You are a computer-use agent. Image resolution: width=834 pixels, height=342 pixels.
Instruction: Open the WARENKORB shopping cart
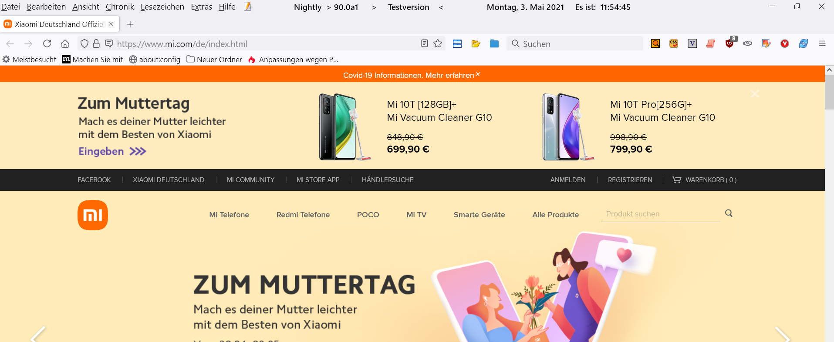(x=705, y=180)
